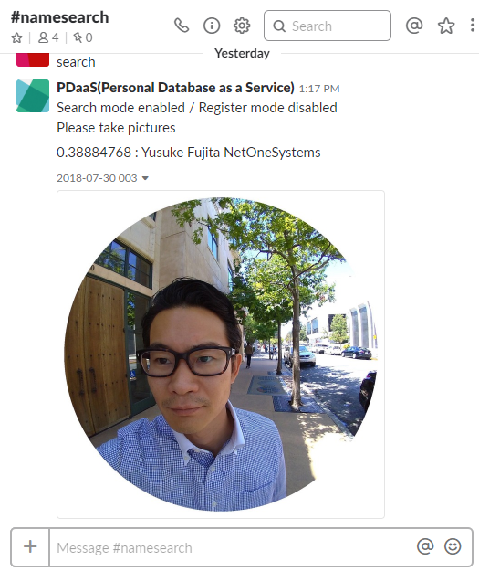Open starred items star icon

tap(446, 26)
